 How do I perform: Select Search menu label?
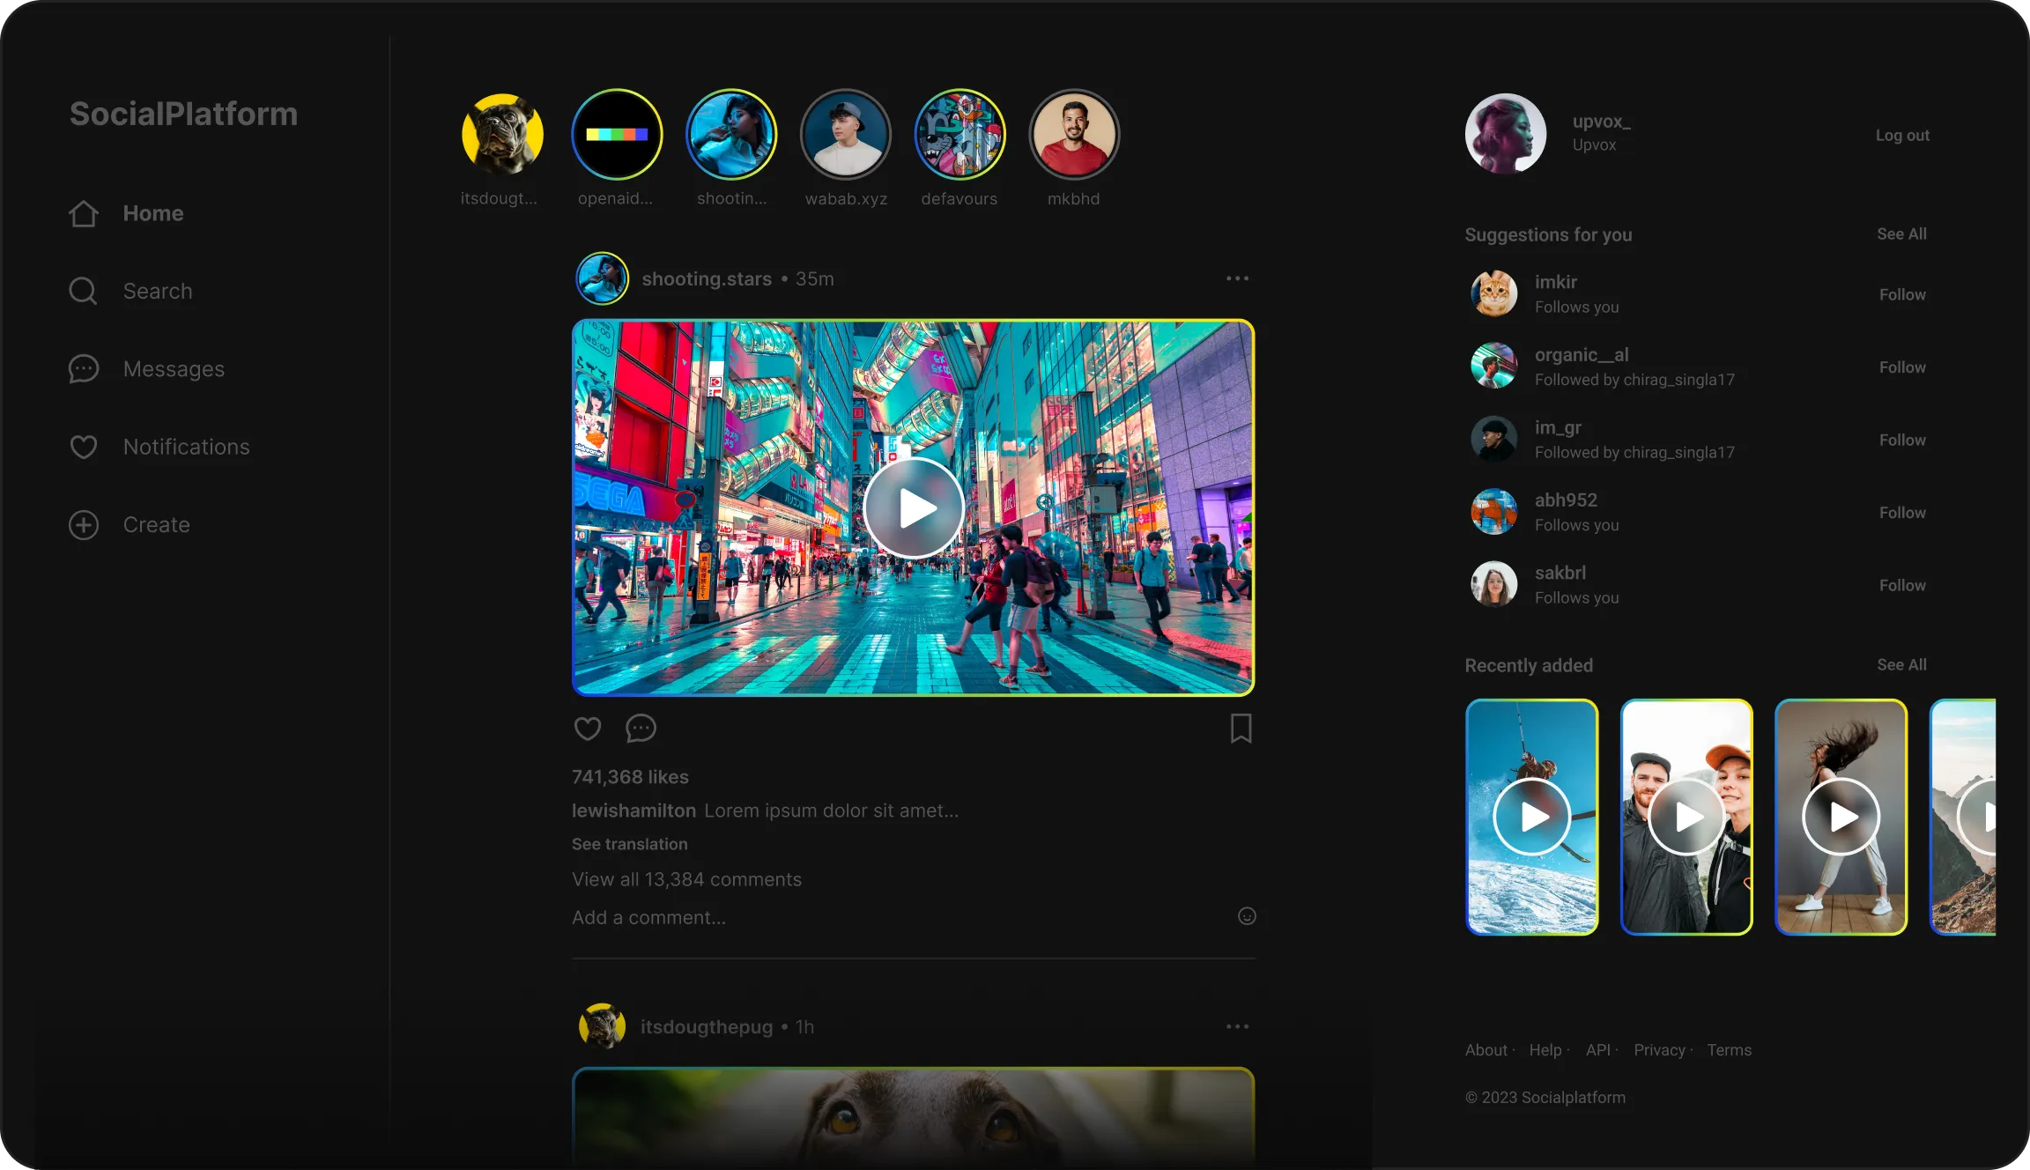158,291
